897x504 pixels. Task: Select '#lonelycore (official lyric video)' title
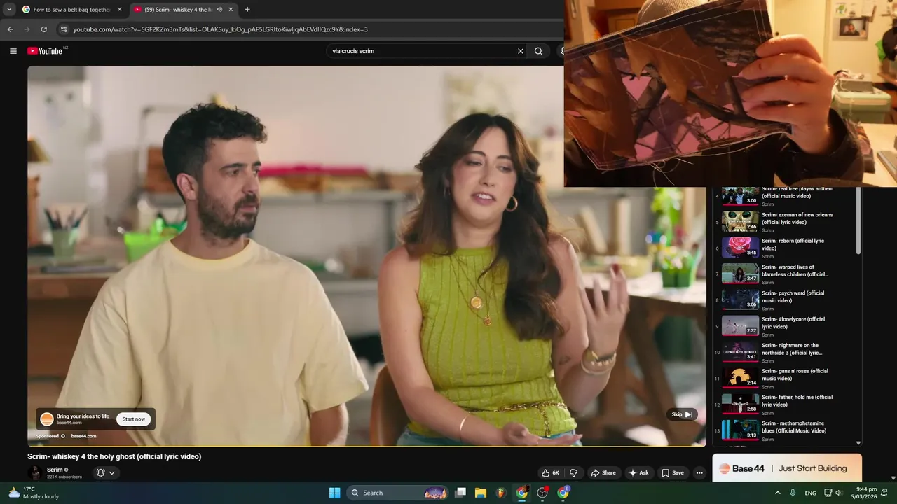793,323
